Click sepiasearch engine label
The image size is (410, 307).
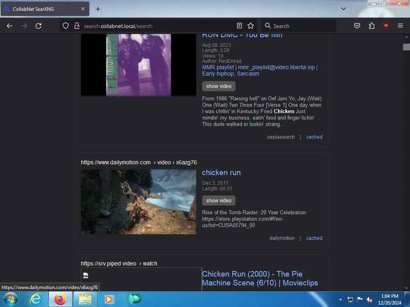coord(281,137)
